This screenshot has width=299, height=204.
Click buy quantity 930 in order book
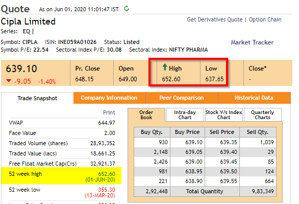[x=163, y=142]
